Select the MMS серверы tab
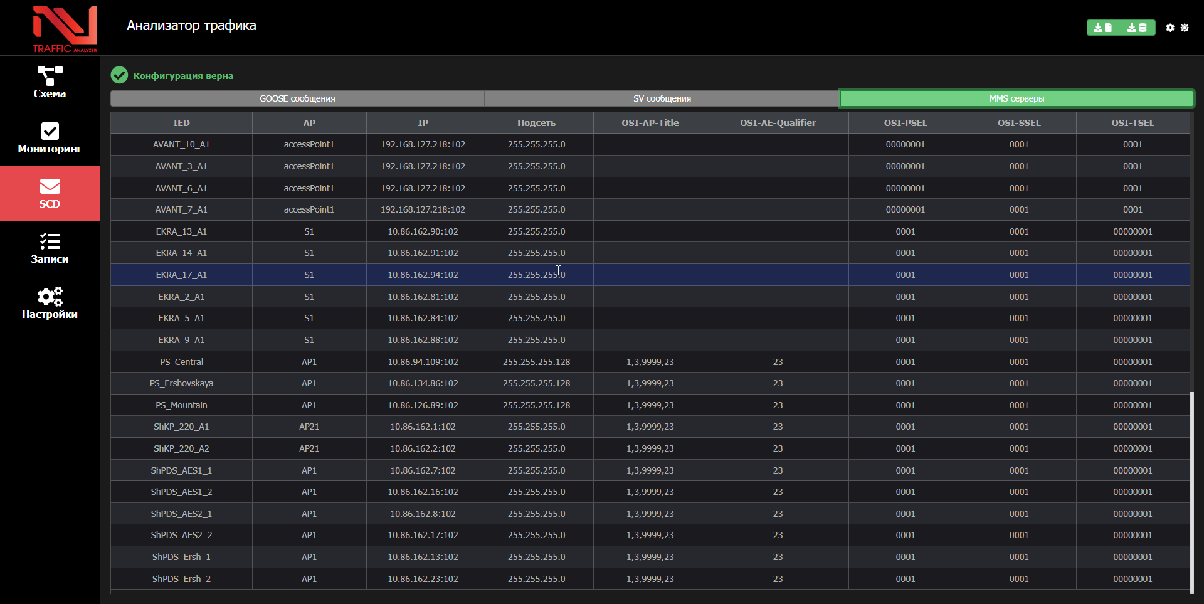The width and height of the screenshot is (1204, 604). (x=1017, y=98)
